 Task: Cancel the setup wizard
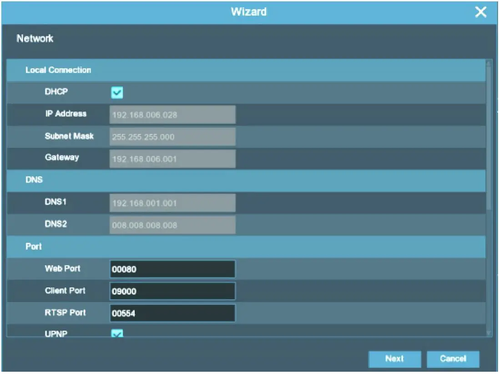453,359
